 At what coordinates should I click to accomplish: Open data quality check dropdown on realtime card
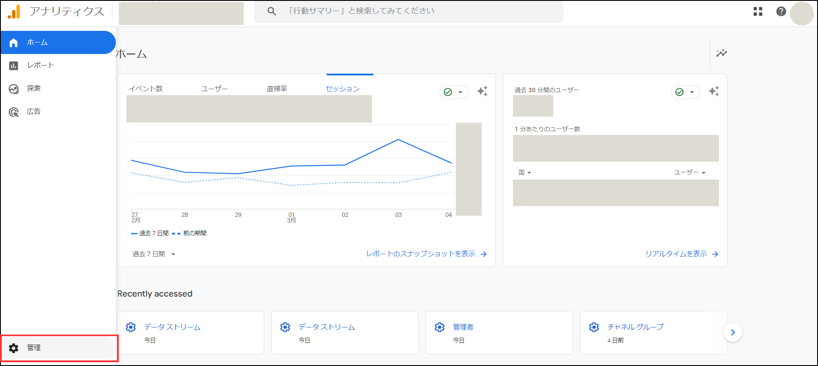pos(685,92)
